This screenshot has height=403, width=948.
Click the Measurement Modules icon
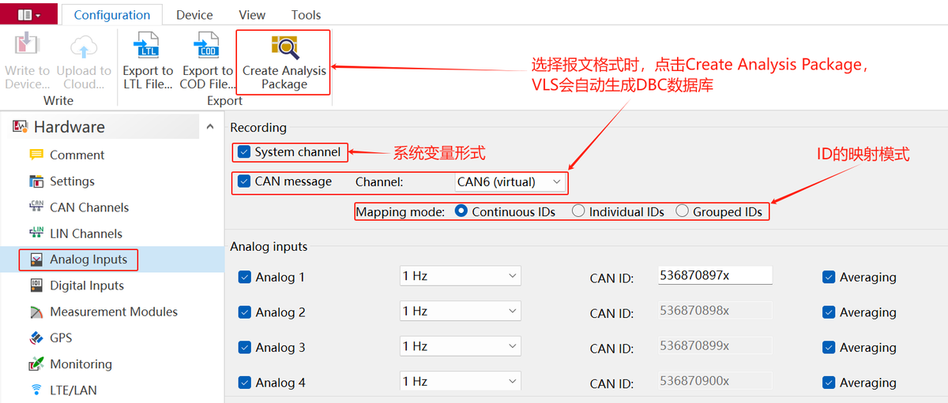click(x=36, y=312)
